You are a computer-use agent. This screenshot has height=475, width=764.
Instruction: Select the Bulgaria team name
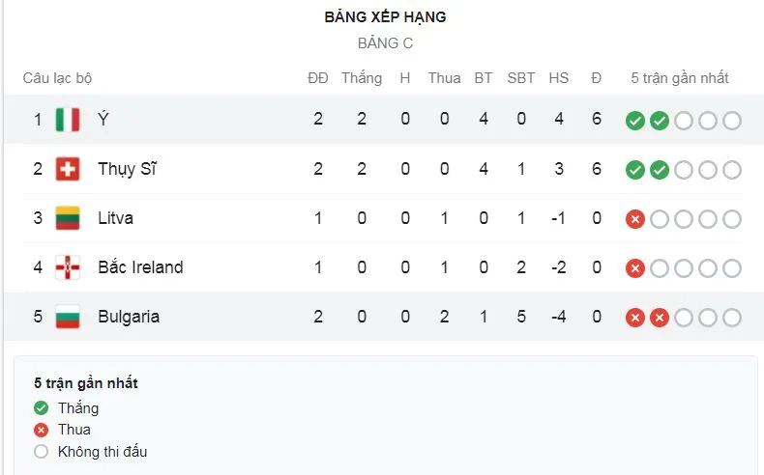129,317
